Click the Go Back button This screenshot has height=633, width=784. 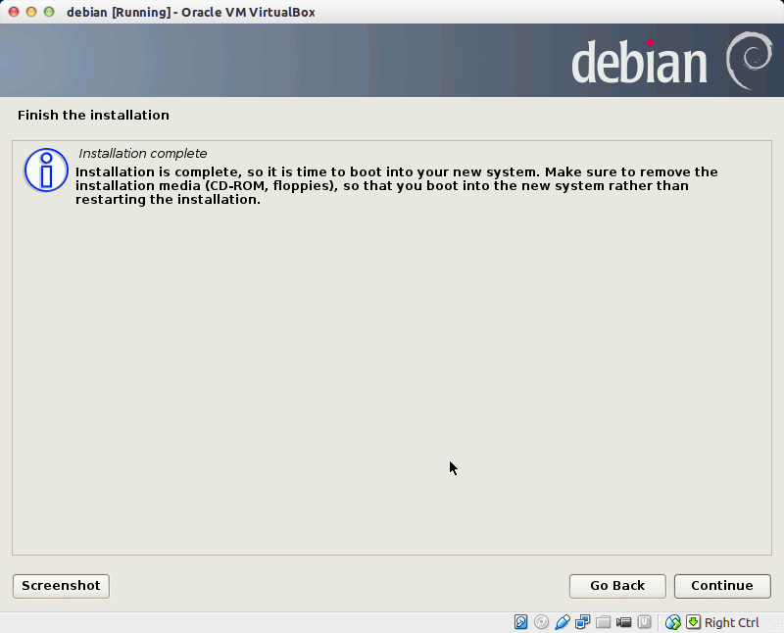pyautogui.click(x=617, y=586)
